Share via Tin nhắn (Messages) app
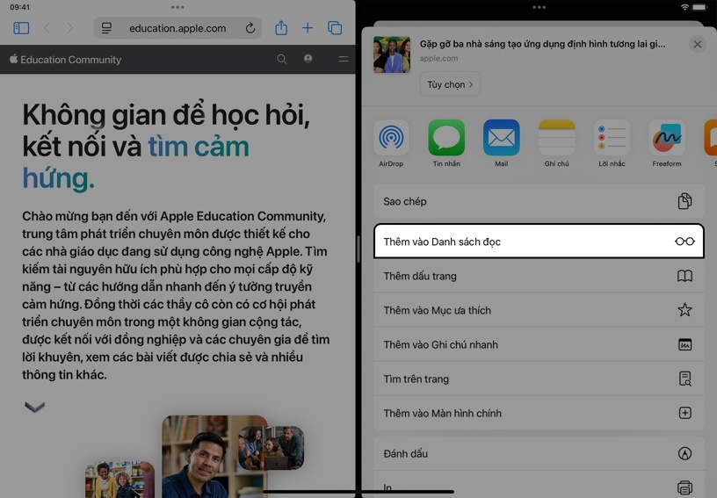 tap(446, 139)
